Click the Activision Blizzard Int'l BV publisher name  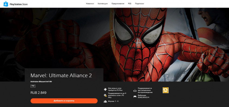pos(41,81)
